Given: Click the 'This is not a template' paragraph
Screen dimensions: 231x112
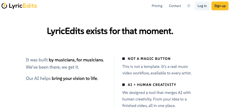Looking at the screenshot, I should tap(155, 70).
